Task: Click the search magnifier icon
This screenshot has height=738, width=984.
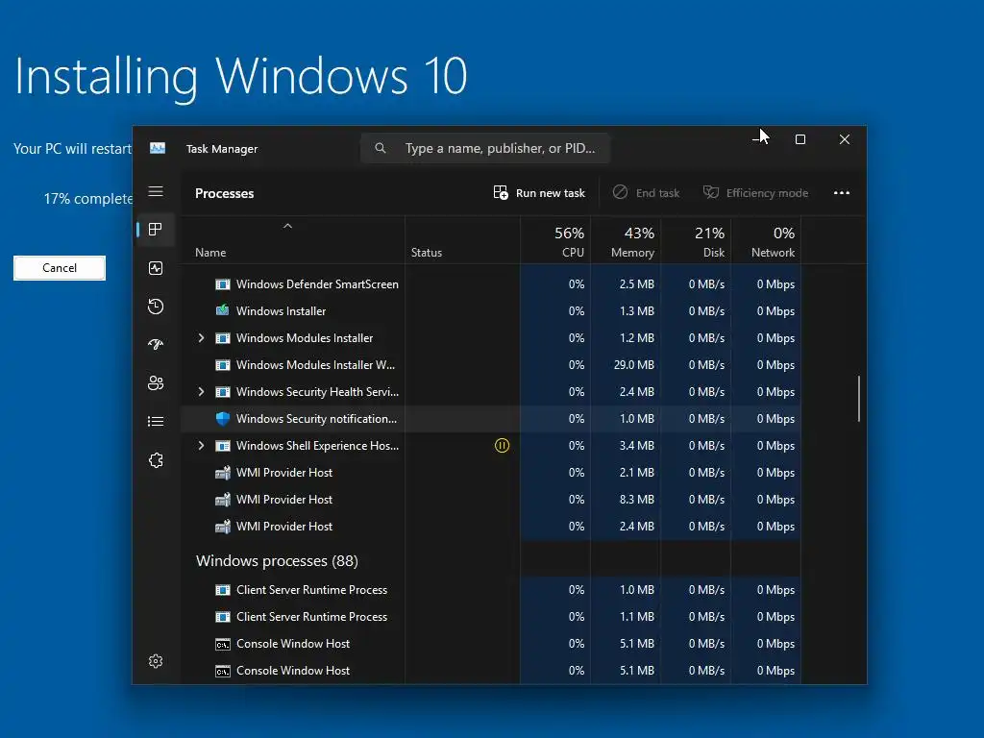Action: (x=381, y=148)
